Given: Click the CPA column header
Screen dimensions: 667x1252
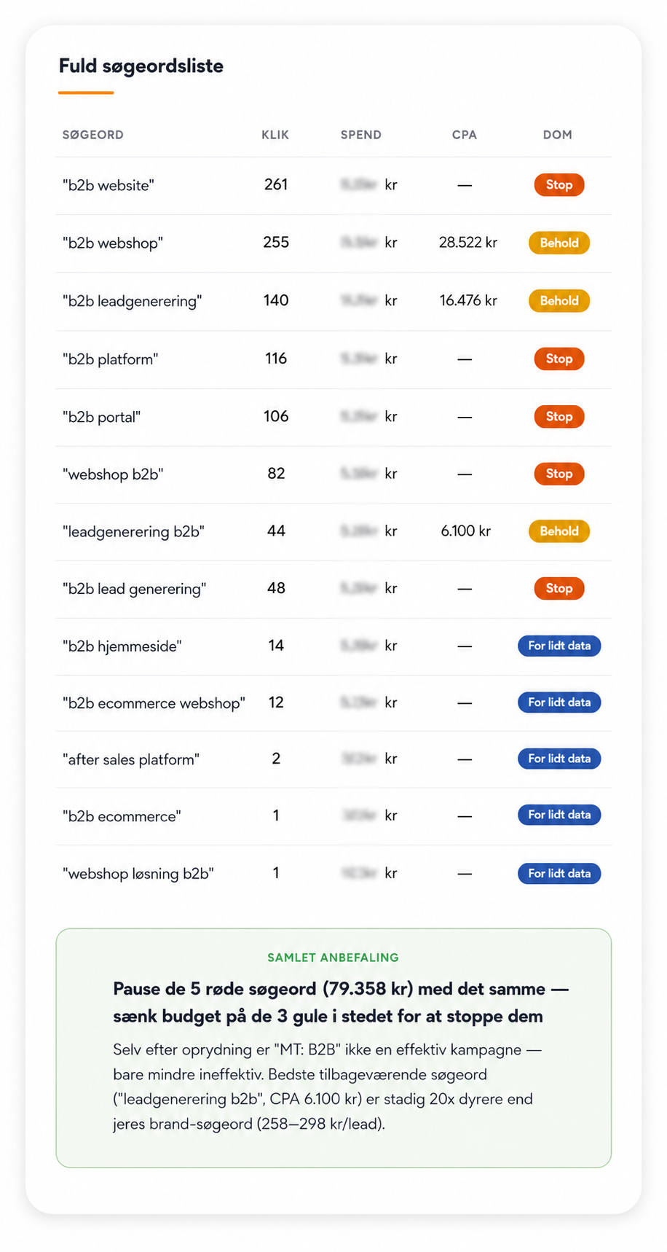Looking at the screenshot, I should pyautogui.click(x=464, y=135).
